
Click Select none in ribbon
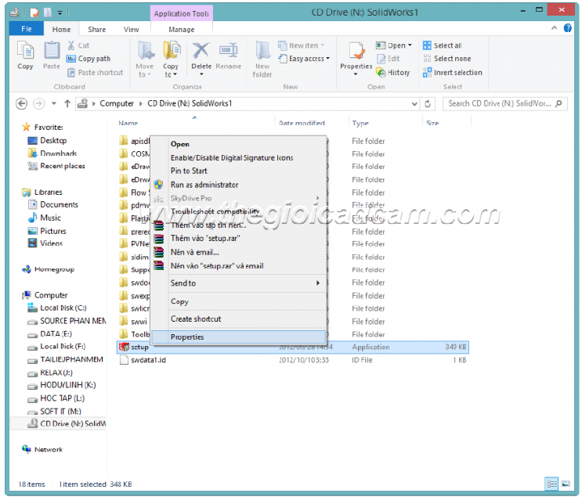tap(447, 59)
